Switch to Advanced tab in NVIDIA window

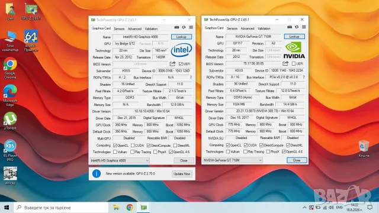pos(248,28)
